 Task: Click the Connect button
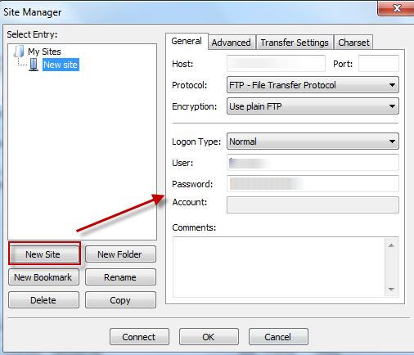[139, 337]
